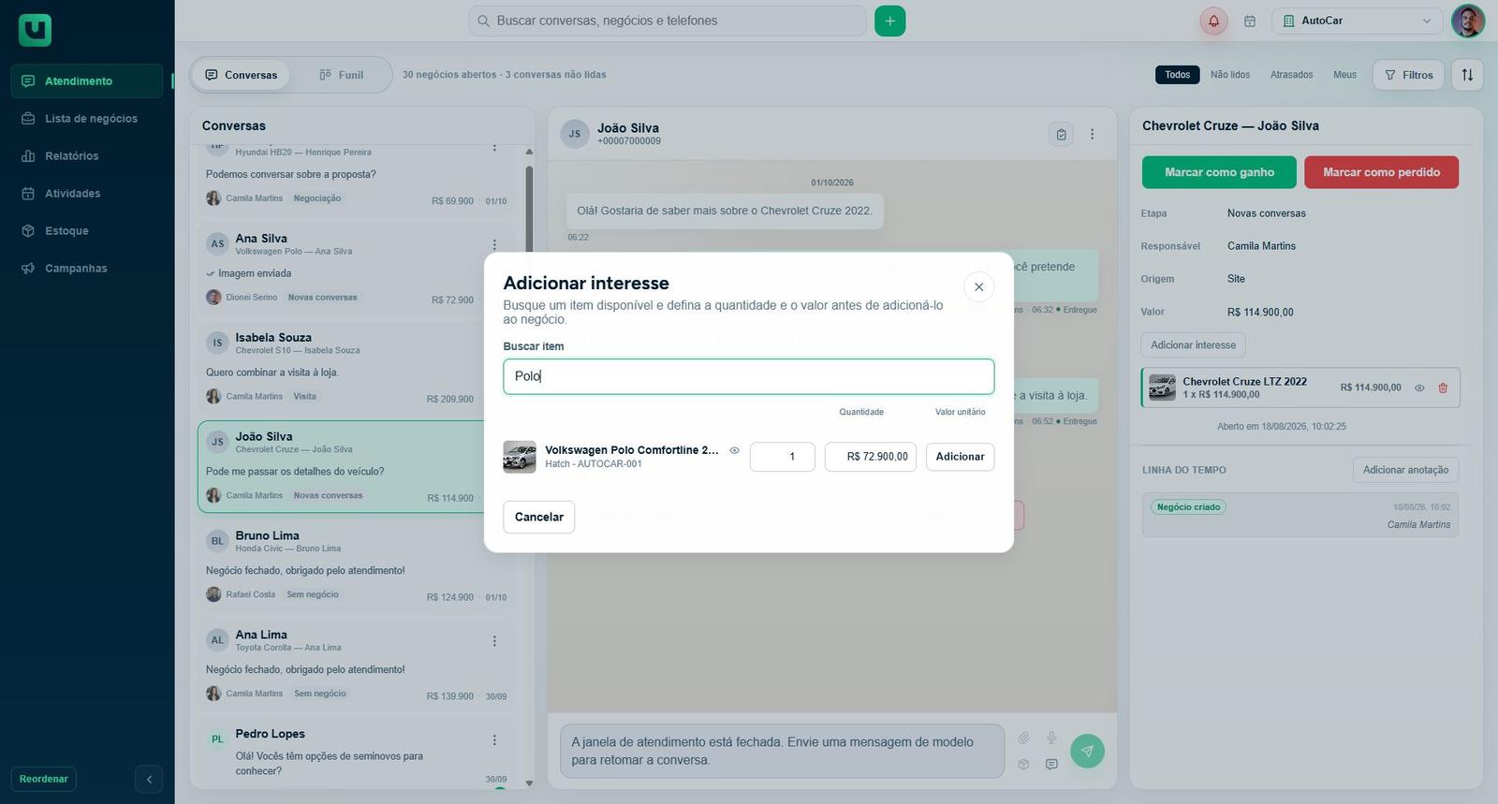This screenshot has height=804, width=1498.
Task: Select the Conversas tab
Action: 242,75
